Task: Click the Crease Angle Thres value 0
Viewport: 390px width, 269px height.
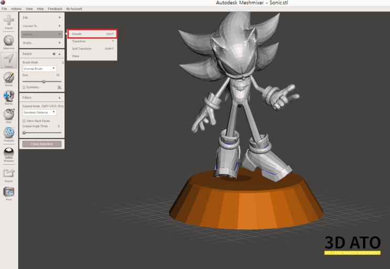Action: [x=59, y=127]
